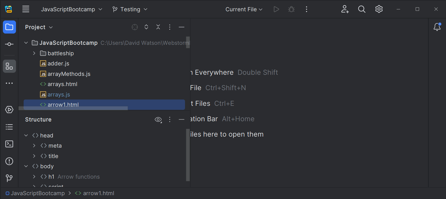This screenshot has width=446, height=199.
Task: Click the Debug bug icon
Action: click(x=291, y=9)
